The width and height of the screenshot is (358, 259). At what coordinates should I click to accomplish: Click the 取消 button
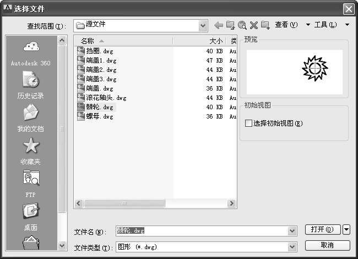click(327, 245)
